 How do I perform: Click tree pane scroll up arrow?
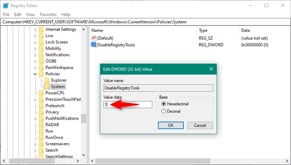point(84,29)
